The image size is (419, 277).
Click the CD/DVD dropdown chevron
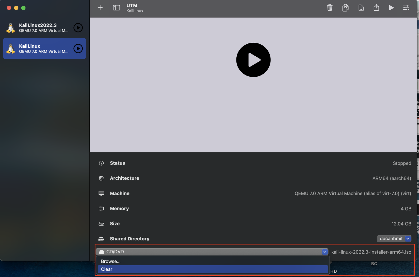click(x=325, y=252)
